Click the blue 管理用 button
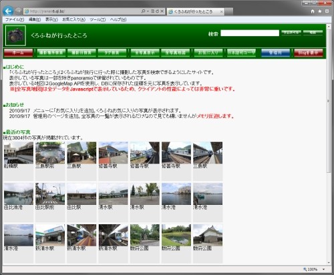334x275 pixels. 275,53
